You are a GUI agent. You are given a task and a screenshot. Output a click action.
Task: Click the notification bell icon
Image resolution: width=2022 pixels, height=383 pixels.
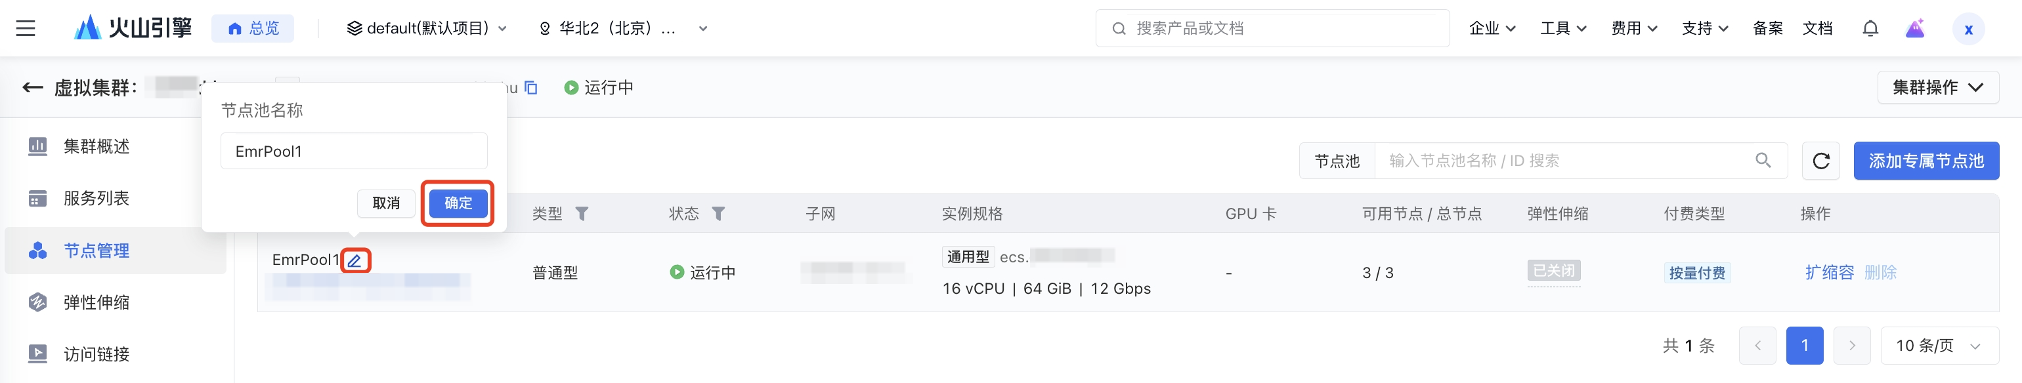click(1870, 28)
